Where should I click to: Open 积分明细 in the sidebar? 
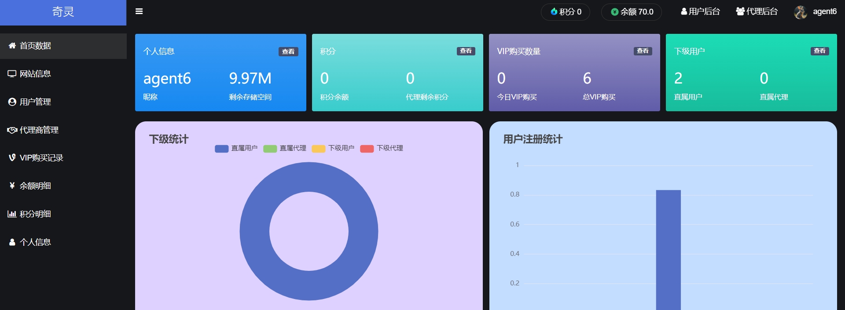point(63,214)
